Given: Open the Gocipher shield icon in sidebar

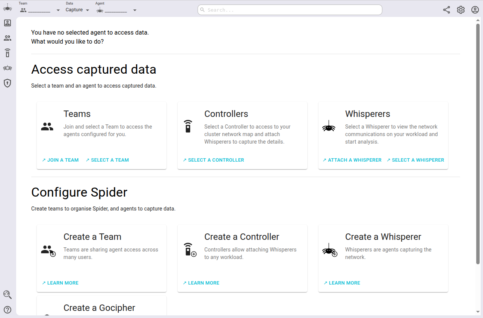Looking at the screenshot, I should pyautogui.click(x=8, y=83).
